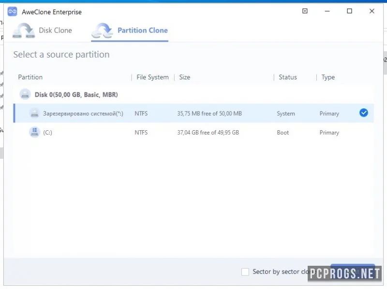The width and height of the screenshot is (387, 289).
Task: Click the Select a source partition heading
Action: (61, 55)
